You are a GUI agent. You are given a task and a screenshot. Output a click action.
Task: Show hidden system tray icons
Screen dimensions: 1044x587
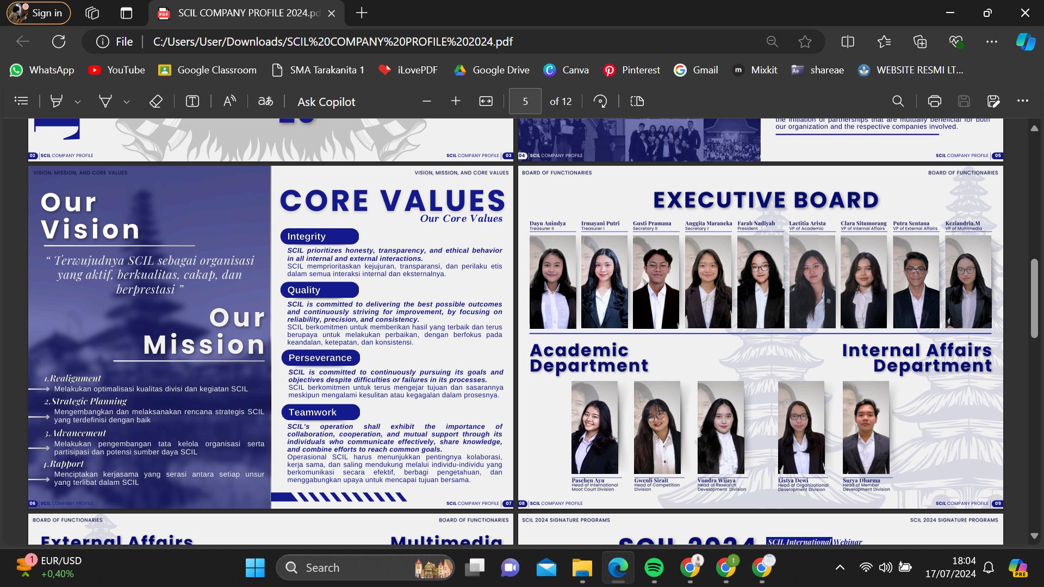click(x=840, y=567)
